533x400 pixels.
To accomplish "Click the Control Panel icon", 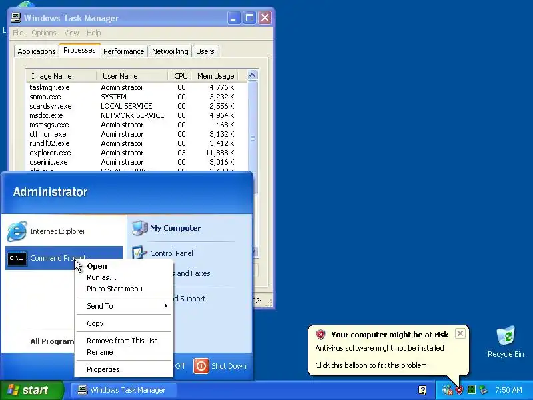I will point(139,253).
